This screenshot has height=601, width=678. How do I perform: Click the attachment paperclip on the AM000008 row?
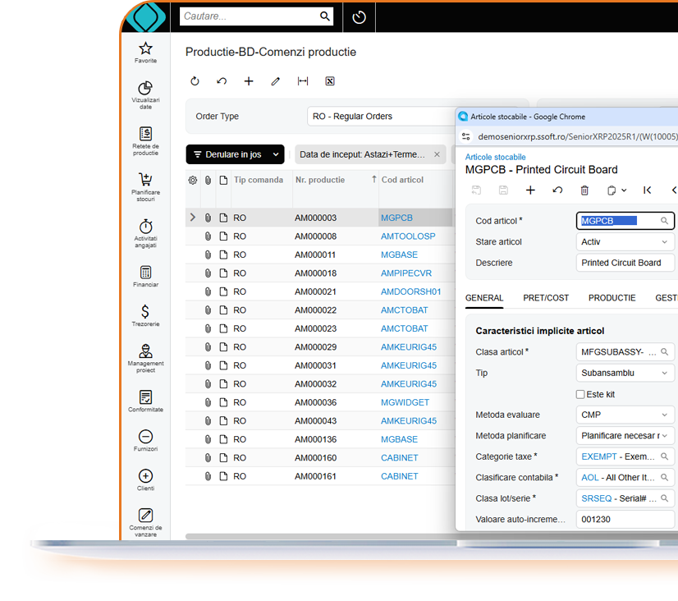point(209,236)
